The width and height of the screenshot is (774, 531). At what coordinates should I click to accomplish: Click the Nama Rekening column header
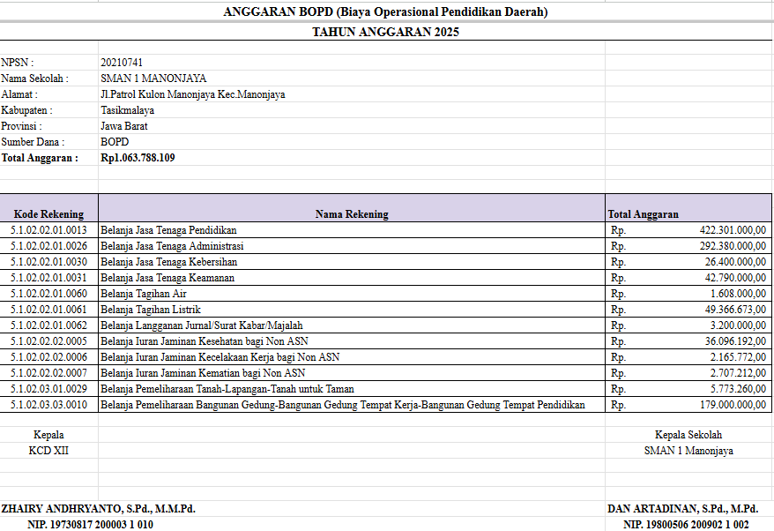(351, 213)
